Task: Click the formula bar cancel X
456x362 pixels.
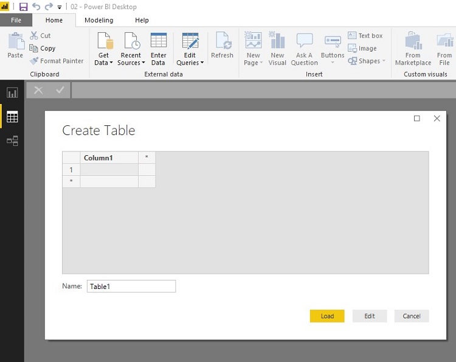Action: pyautogui.click(x=38, y=90)
